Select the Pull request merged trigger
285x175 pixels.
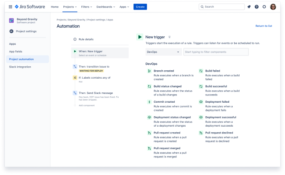point(166,148)
